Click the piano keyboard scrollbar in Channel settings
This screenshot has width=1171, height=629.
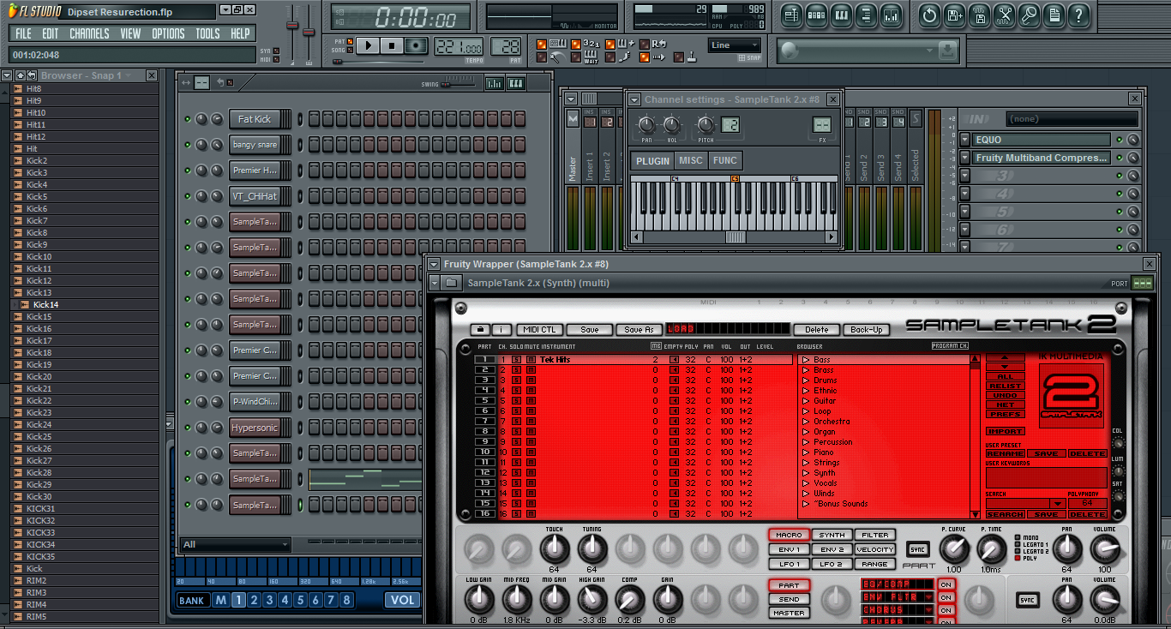[x=735, y=237]
